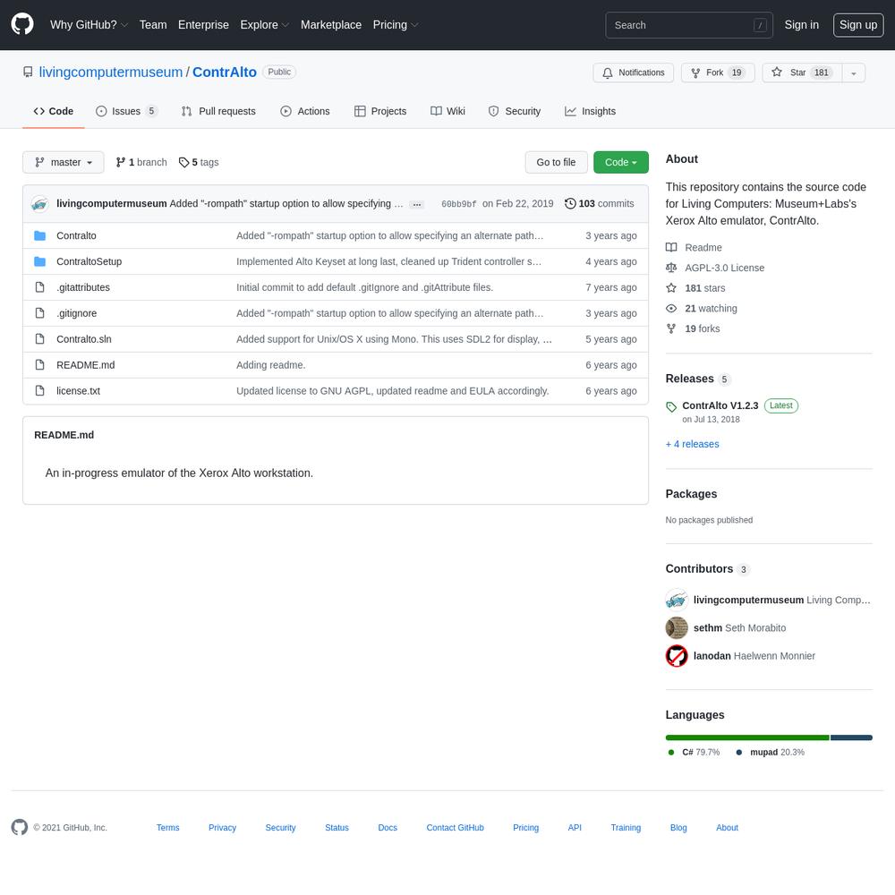Click the GitHub footer logo

(20, 827)
